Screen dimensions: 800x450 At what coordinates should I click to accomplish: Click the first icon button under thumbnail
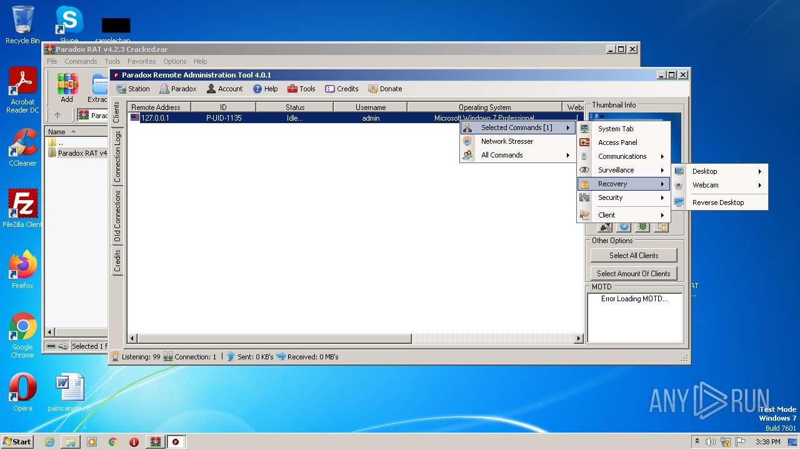tap(605, 227)
